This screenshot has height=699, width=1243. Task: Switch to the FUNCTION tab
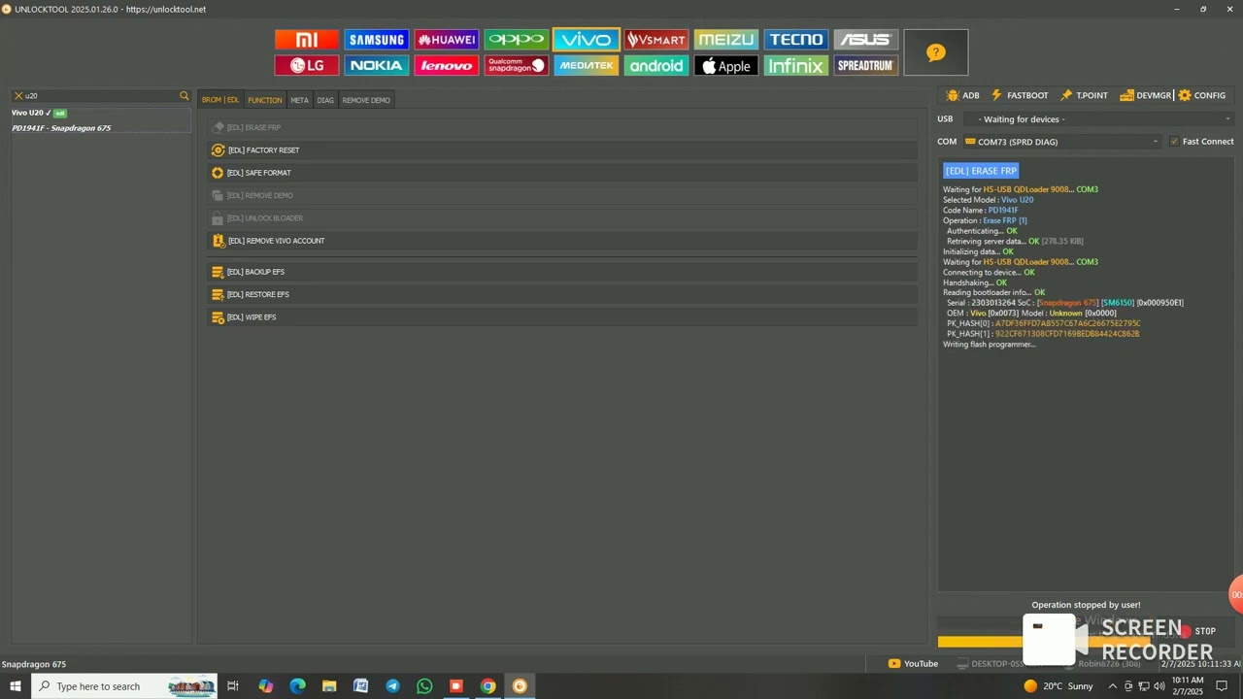(264, 100)
